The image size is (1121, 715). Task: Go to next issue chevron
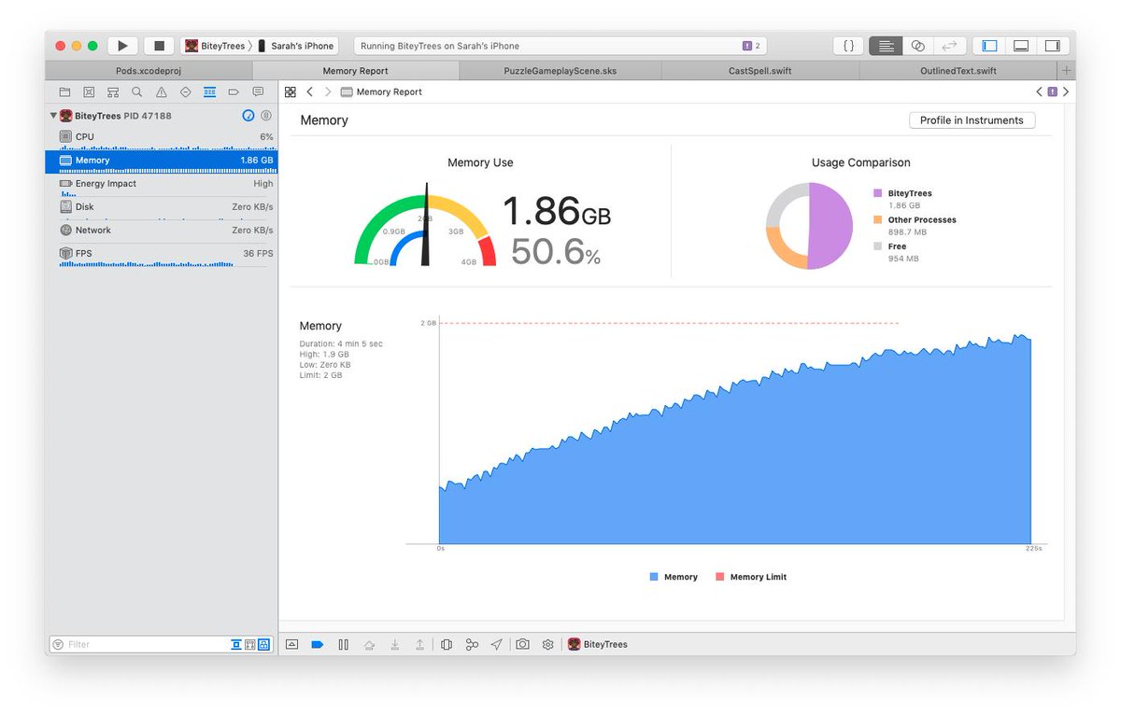tap(1066, 92)
